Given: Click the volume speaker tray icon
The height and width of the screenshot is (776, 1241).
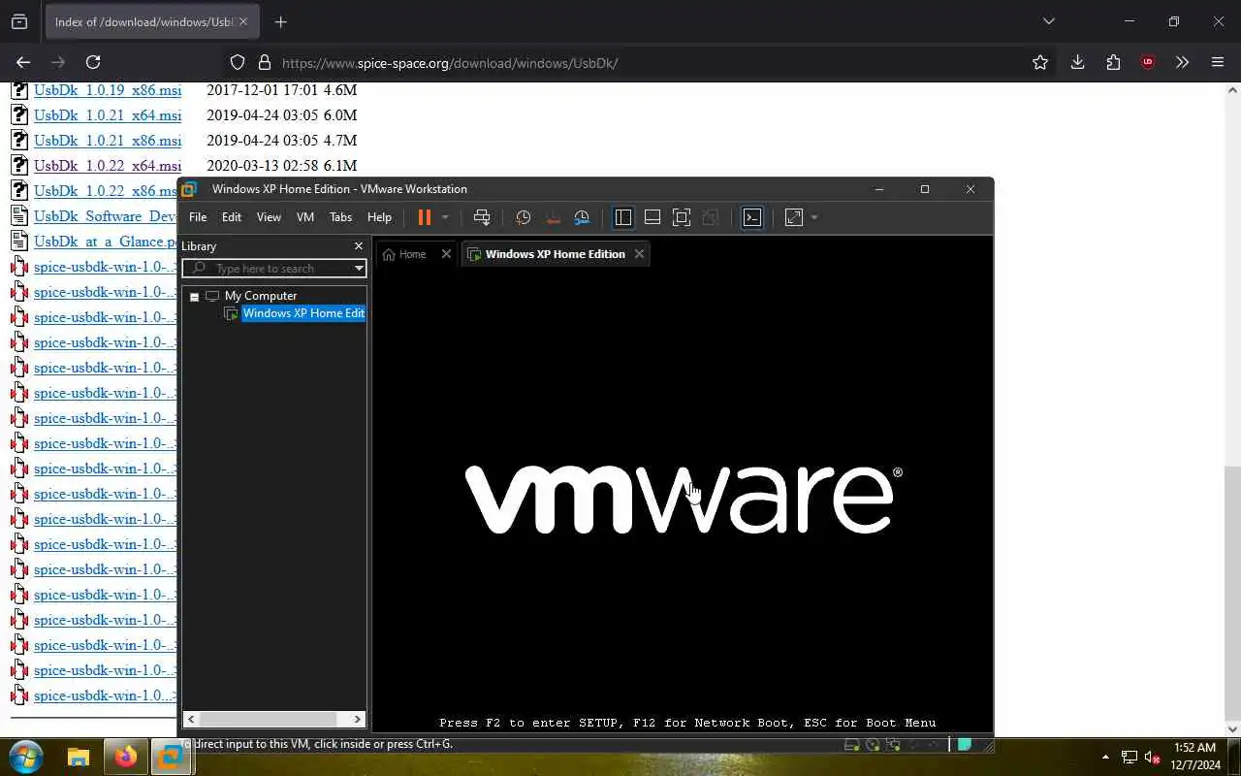Looking at the screenshot, I should [1153, 757].
